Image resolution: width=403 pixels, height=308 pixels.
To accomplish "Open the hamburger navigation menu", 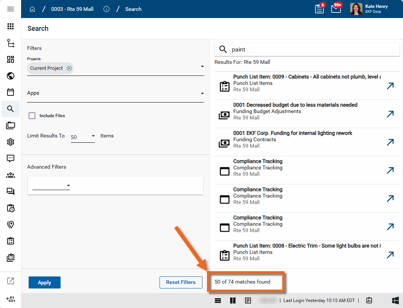I will click(x=11, y=9).
